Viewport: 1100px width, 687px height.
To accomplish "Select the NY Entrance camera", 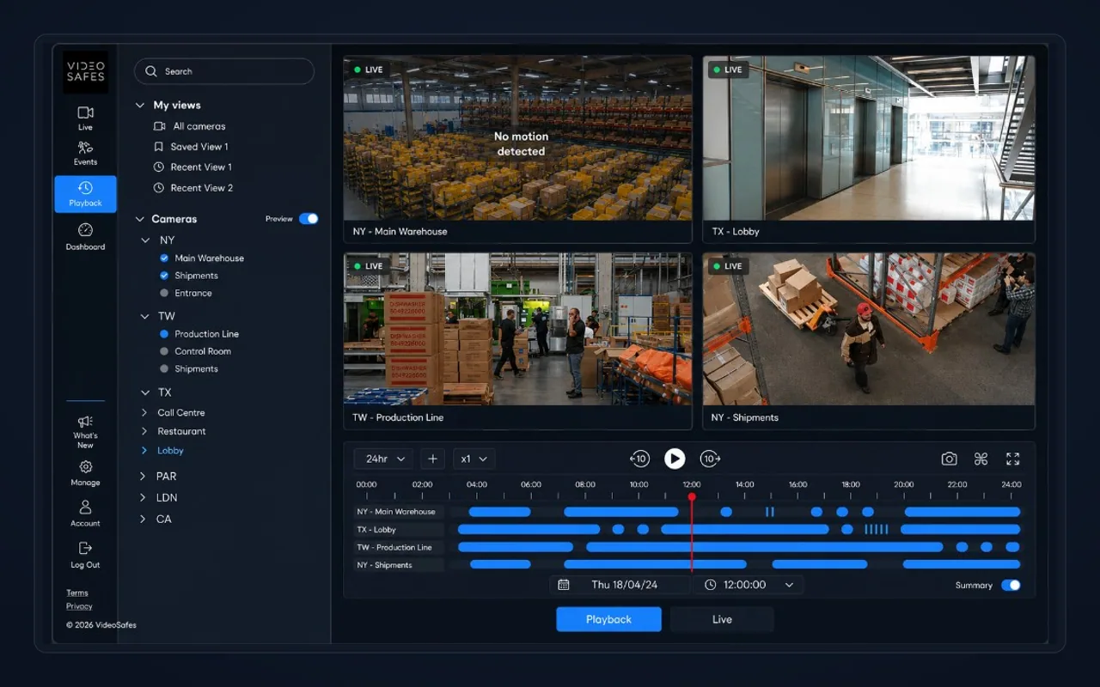I will coord(164,294).
